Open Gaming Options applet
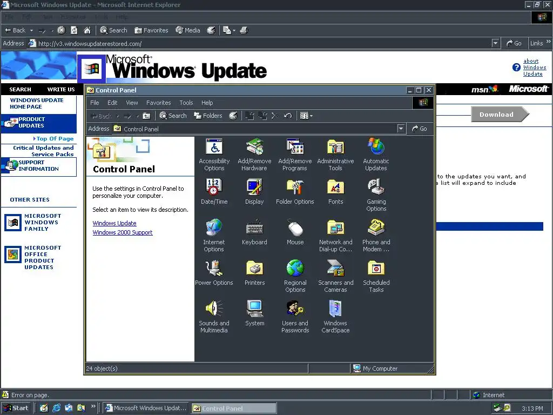Screen dimensions: 553x415 pos(376,195)
